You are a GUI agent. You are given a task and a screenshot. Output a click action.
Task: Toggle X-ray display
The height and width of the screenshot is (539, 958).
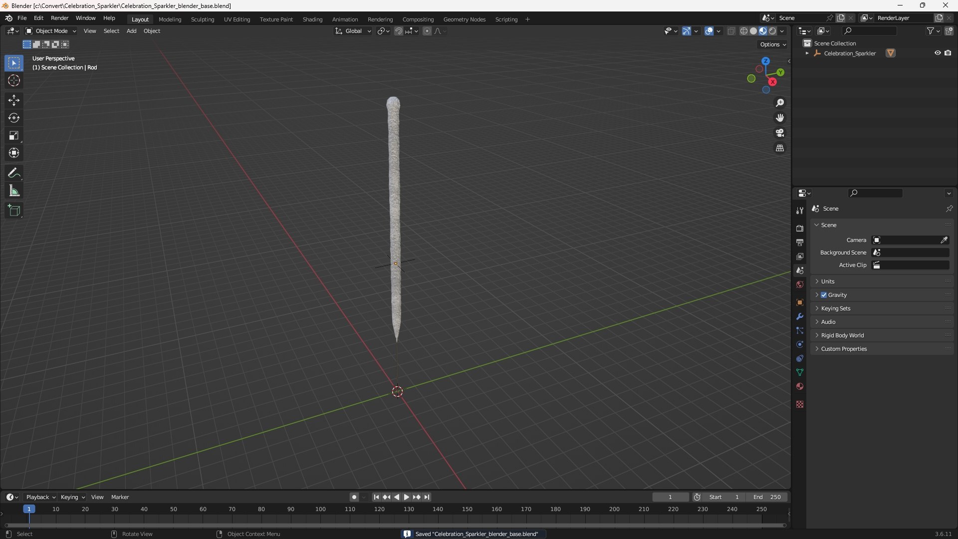click(731, 31)
